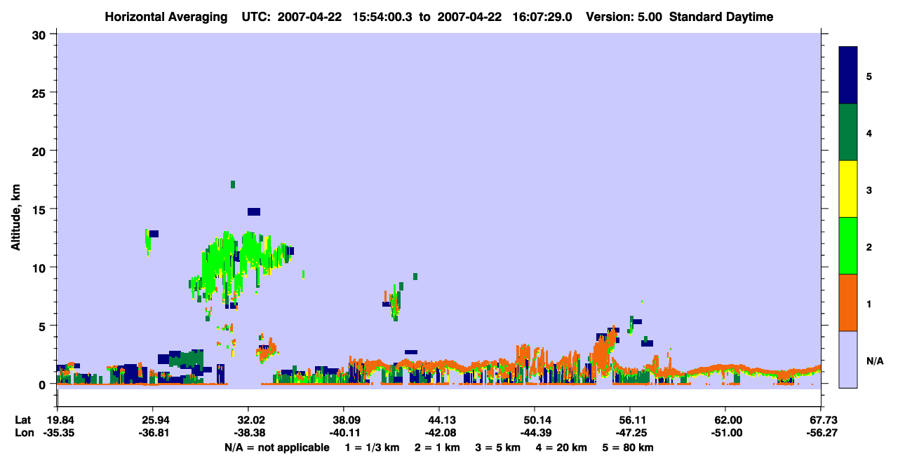Click longitude value -38.38
The width and height of the screenshot is (912, 467).
248,433
